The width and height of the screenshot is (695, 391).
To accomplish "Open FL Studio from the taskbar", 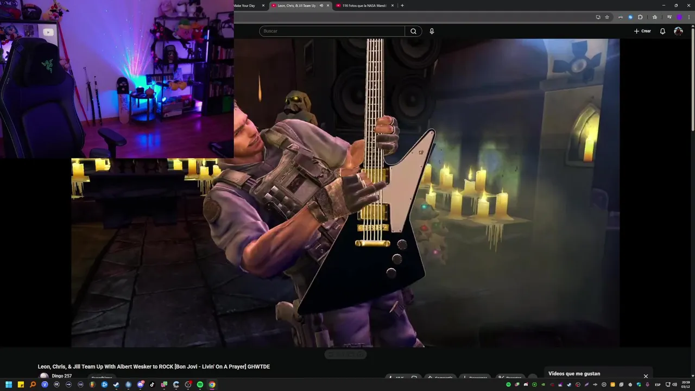I will pyautogui.click(x=92, y=384).
